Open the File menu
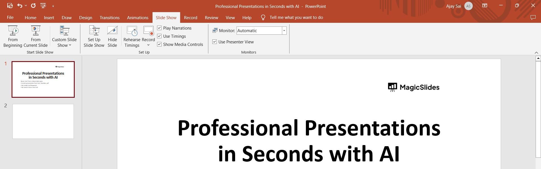Screen dimensions: 541x169 10,17
